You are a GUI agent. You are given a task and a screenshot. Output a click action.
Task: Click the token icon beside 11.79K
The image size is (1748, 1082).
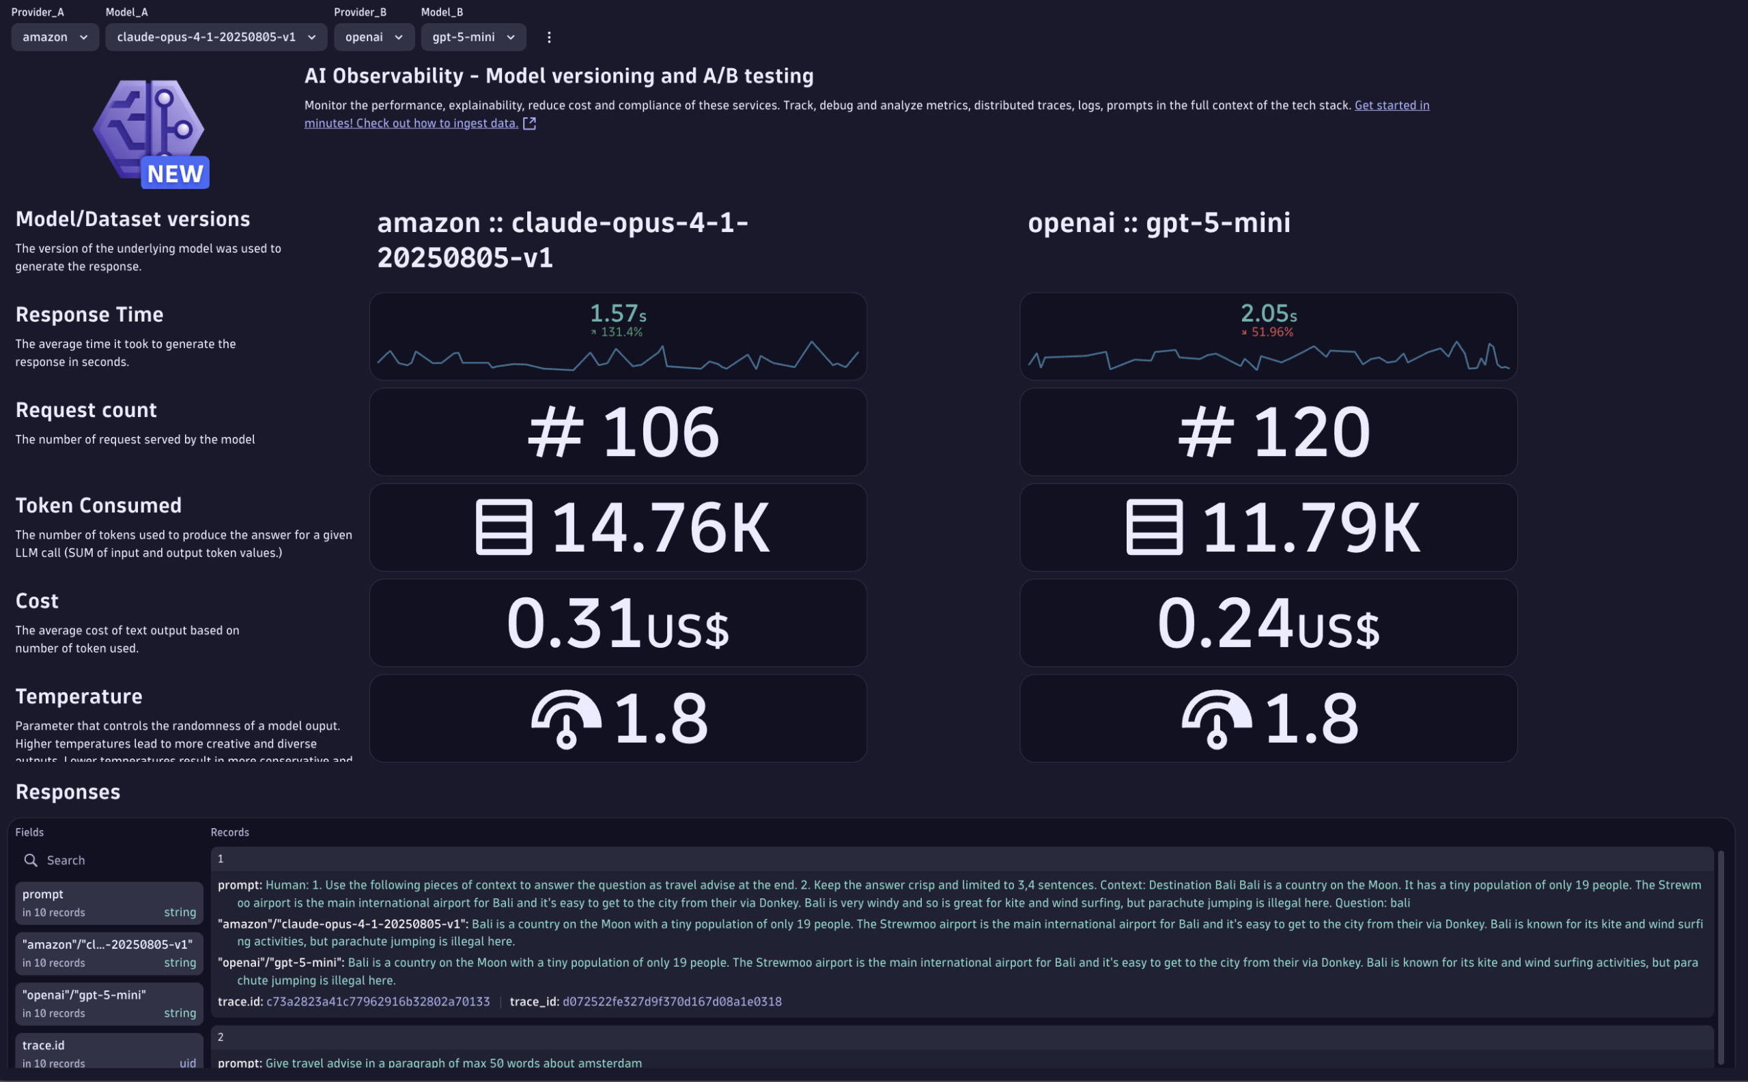click(1153, 528)
